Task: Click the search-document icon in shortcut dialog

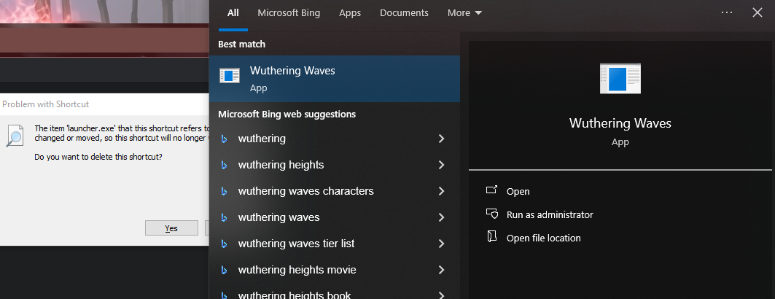Action: coord(15,135)
